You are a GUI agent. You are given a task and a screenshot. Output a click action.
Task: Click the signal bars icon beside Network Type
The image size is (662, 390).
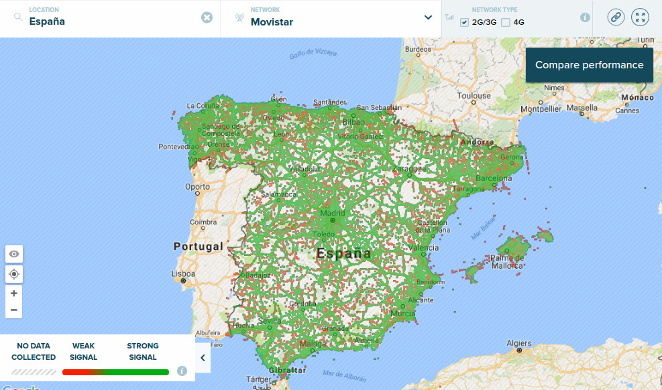449,17
